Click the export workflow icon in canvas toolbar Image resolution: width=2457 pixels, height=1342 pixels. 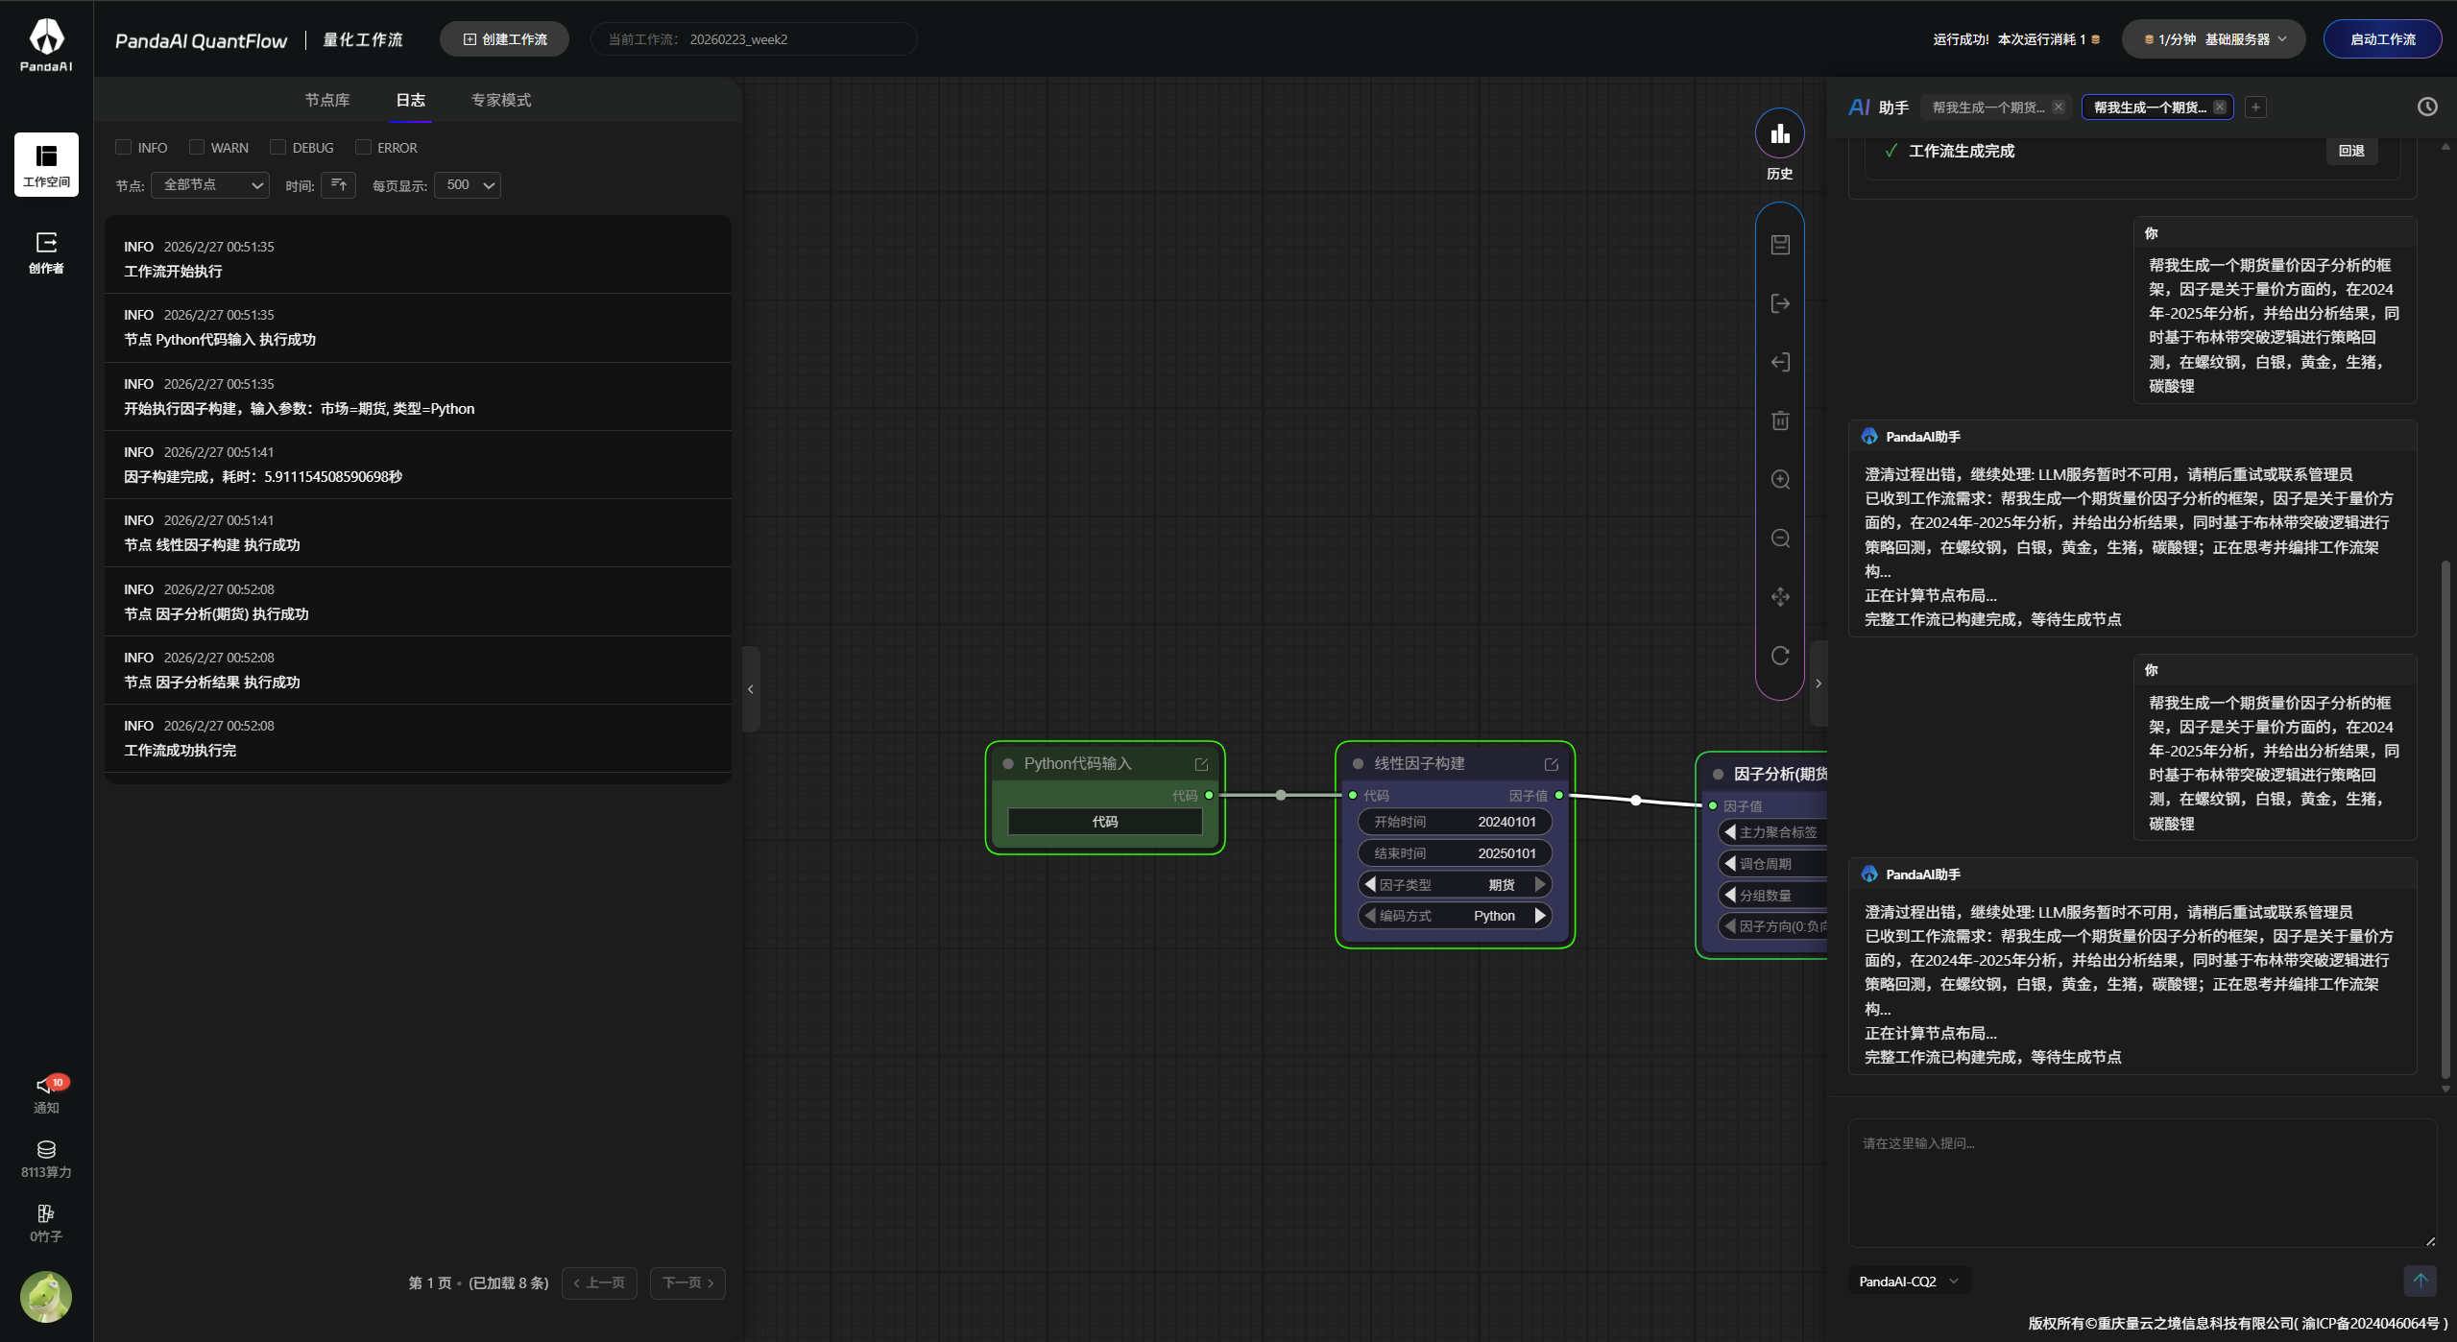coord(1780,303)
